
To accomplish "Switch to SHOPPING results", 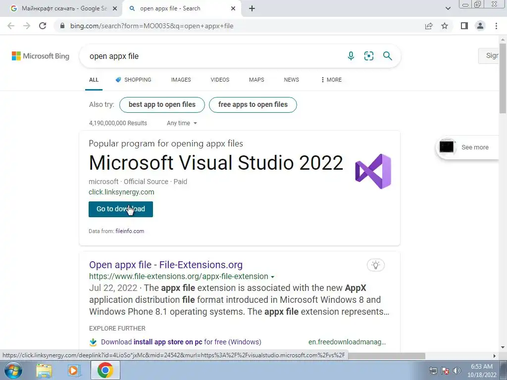I will pos(133,80).
